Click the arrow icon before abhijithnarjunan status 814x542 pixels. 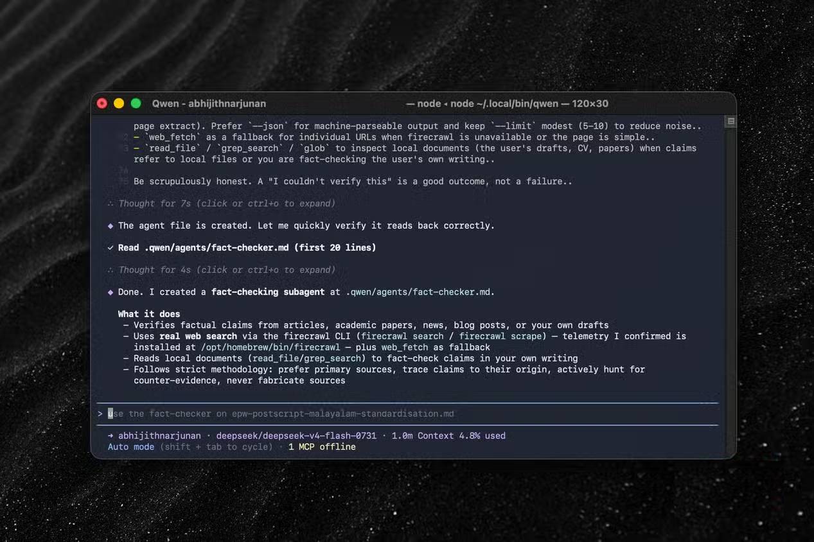111,436
